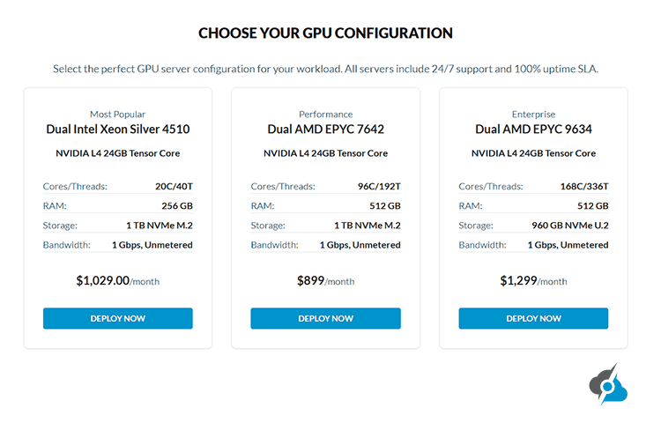
Task: Click the Performance card's NVIDIA L4 GPU text
Action: coord(325,153)
